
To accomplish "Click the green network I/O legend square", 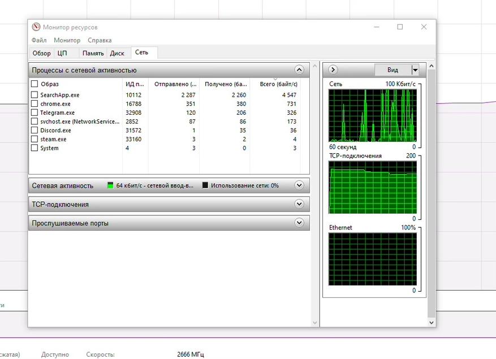I will pos(110,185).
